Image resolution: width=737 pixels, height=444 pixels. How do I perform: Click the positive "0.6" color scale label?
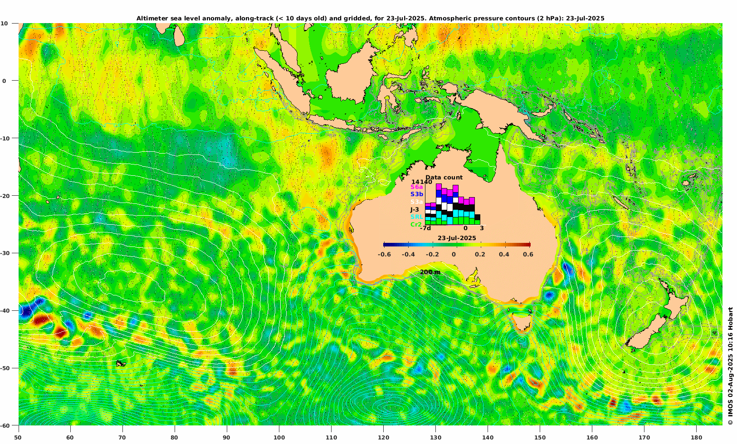[528, 255]
